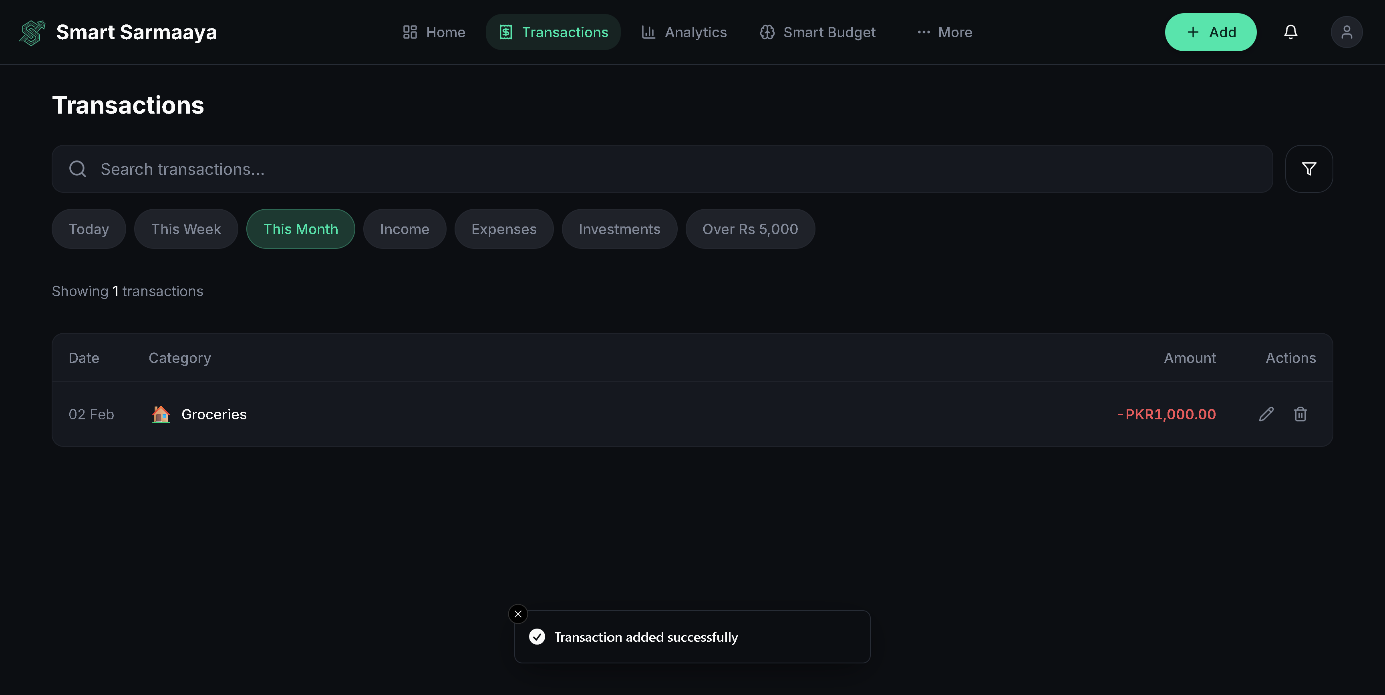This screenshot has width=1385, height=695.
Task: Go to the Home tab
Action: (434, 32)
